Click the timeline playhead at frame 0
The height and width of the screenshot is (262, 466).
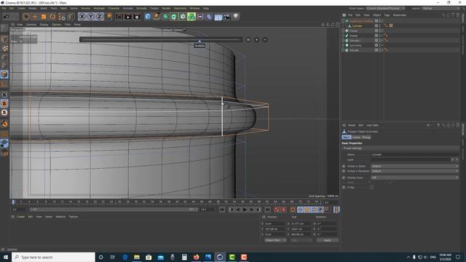click(13, 202)
